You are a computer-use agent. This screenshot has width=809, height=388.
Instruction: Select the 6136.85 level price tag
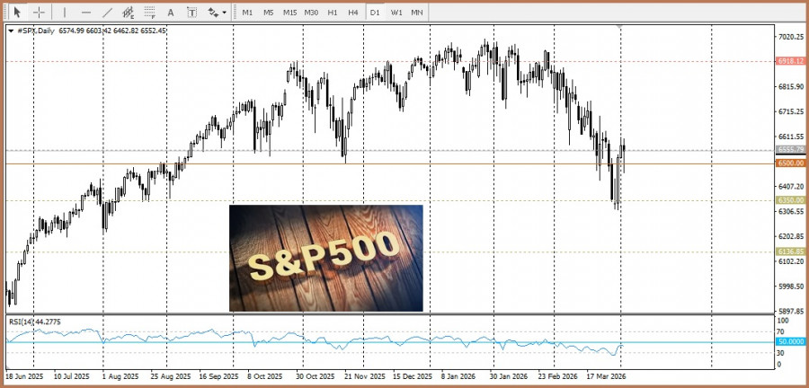coord(791,251)
